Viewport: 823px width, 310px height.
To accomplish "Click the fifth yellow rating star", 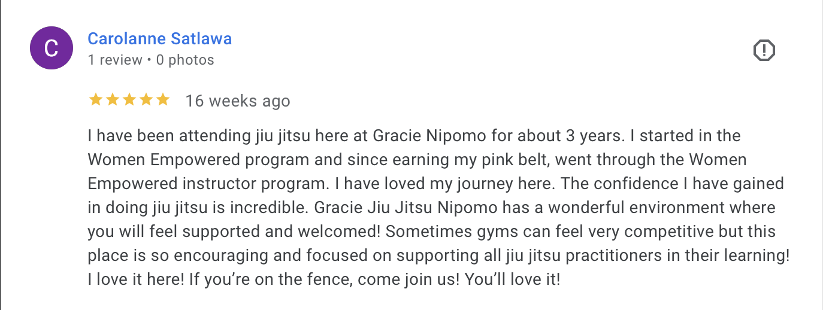I will [x=162, y=100].
